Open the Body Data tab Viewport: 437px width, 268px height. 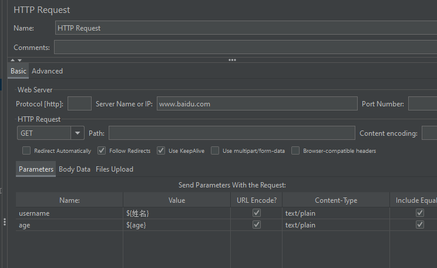(x=75, y=169)
